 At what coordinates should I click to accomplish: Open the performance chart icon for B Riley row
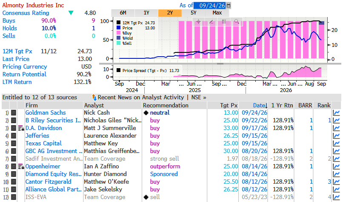tap(336, 120)
